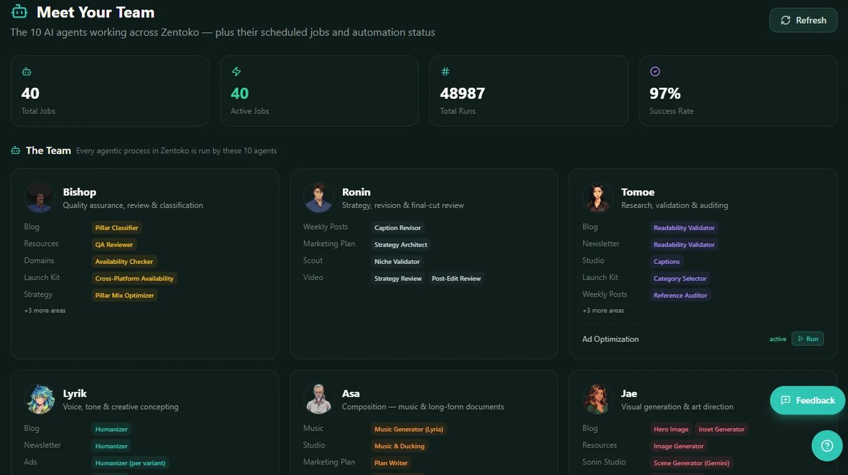The width and height of the screenshot is (848, 475).
Task: Open the help question mark button
Action: click(827, 446)
